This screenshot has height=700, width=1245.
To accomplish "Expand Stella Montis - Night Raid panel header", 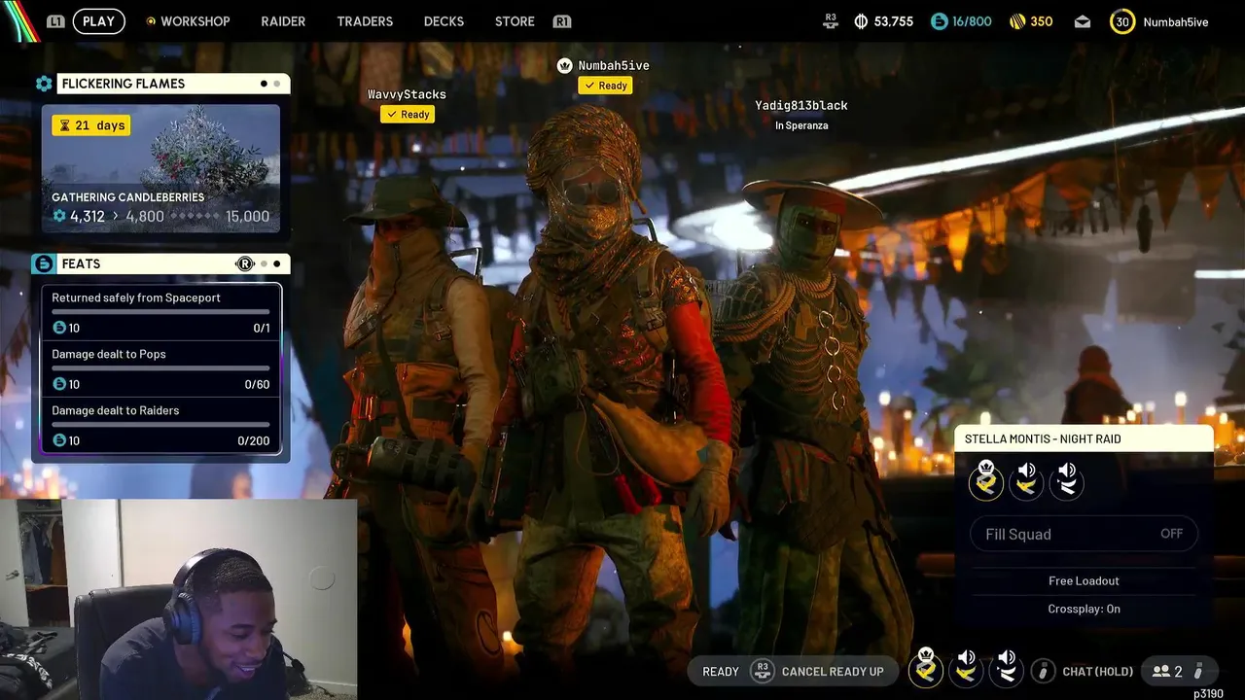I will [1084, 438].
